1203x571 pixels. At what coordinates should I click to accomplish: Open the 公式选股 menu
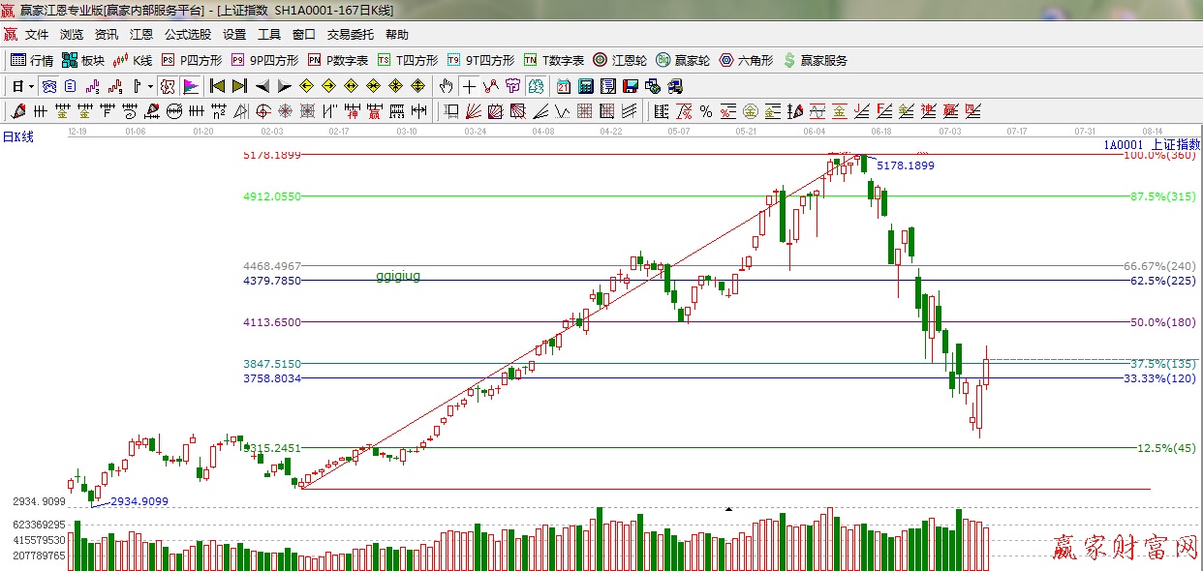[187, 35]
